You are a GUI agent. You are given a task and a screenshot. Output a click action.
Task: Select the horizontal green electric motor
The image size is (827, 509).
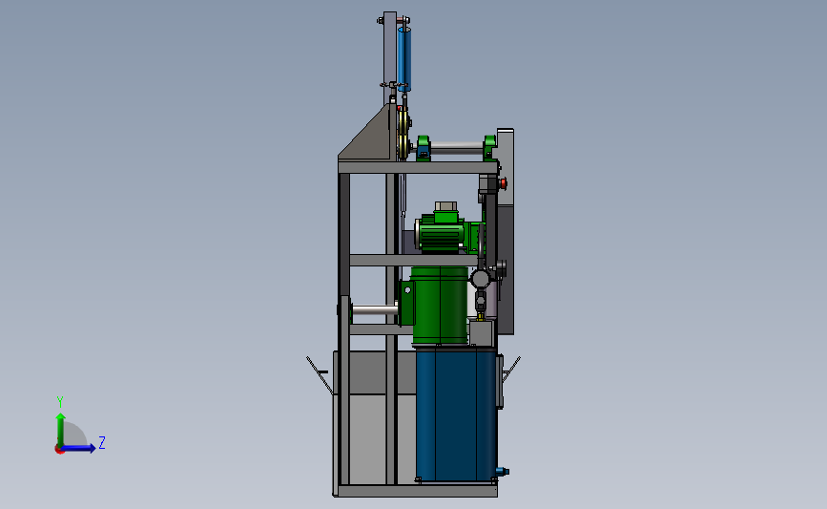443,233
